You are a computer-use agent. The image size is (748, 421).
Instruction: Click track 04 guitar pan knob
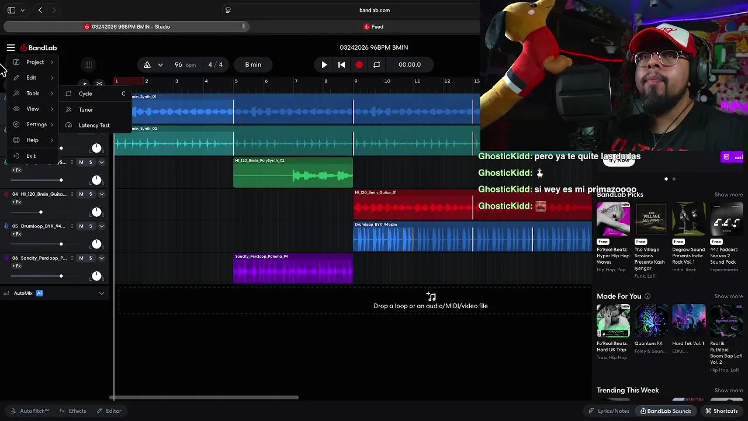point(96,212)
